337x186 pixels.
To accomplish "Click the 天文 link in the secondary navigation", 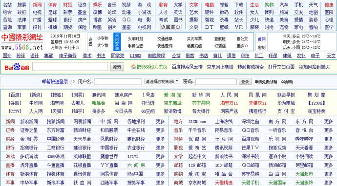I will pyautogui.click(x=331, y=56).
